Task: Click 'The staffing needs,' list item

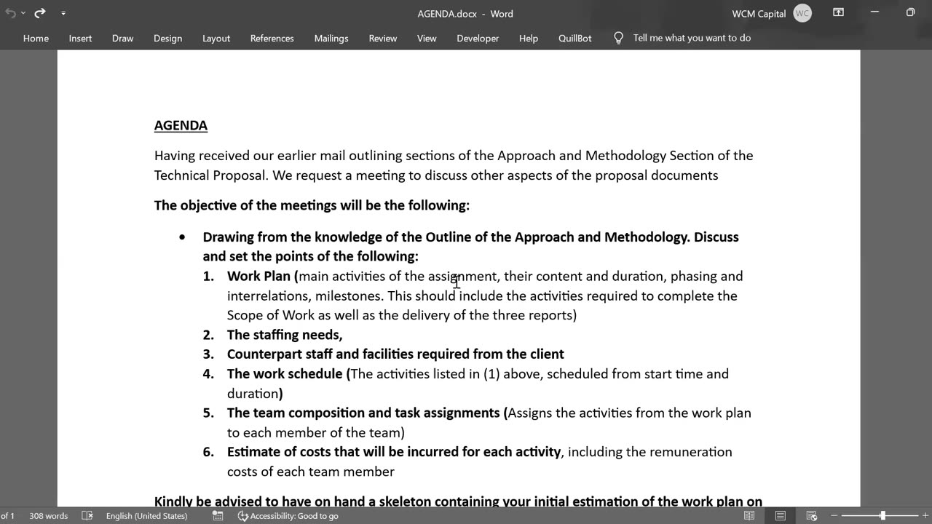Action: pyautogui.click(x=285, y=335)
